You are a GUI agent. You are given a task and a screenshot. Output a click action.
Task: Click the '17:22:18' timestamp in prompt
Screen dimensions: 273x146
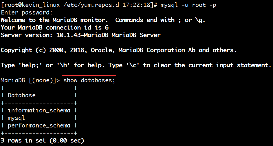136,5
